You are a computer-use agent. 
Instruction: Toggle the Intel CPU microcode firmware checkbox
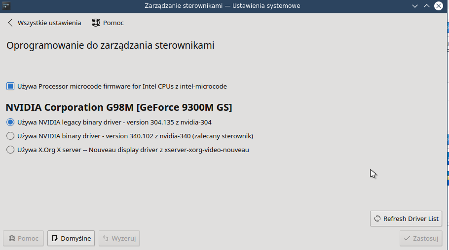point(10,86)
